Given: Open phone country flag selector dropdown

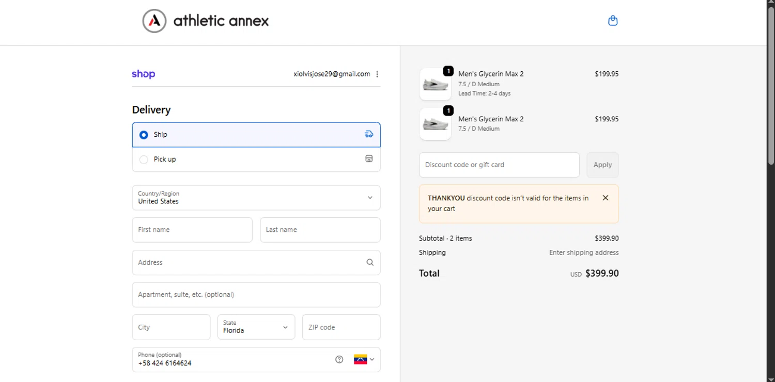Looking at the screenshot, I should click(x=364, y=359).
